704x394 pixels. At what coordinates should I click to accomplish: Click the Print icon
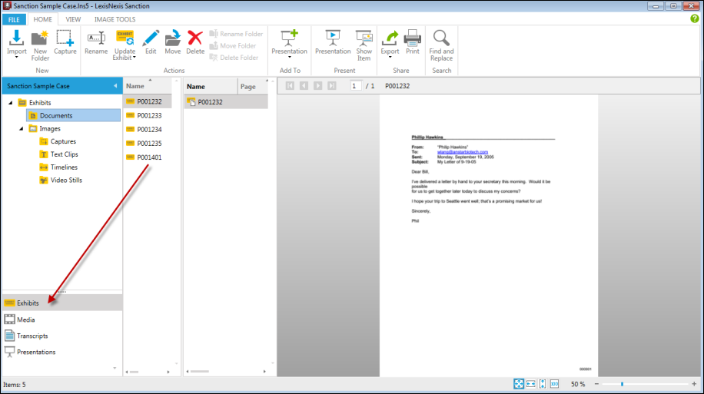coord(412,38)
